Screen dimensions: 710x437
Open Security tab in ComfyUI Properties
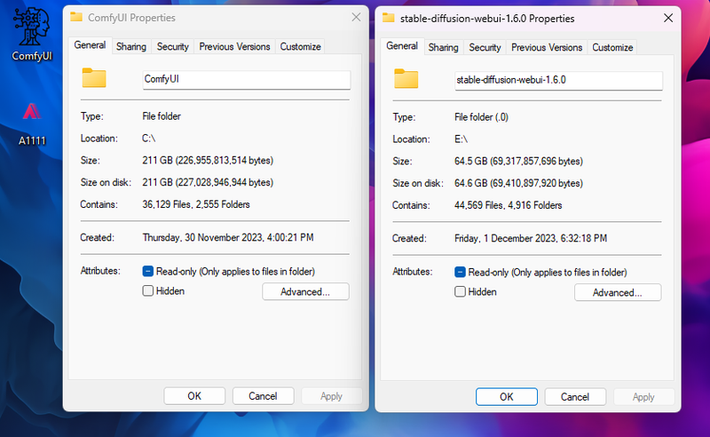tap(172, 47)
